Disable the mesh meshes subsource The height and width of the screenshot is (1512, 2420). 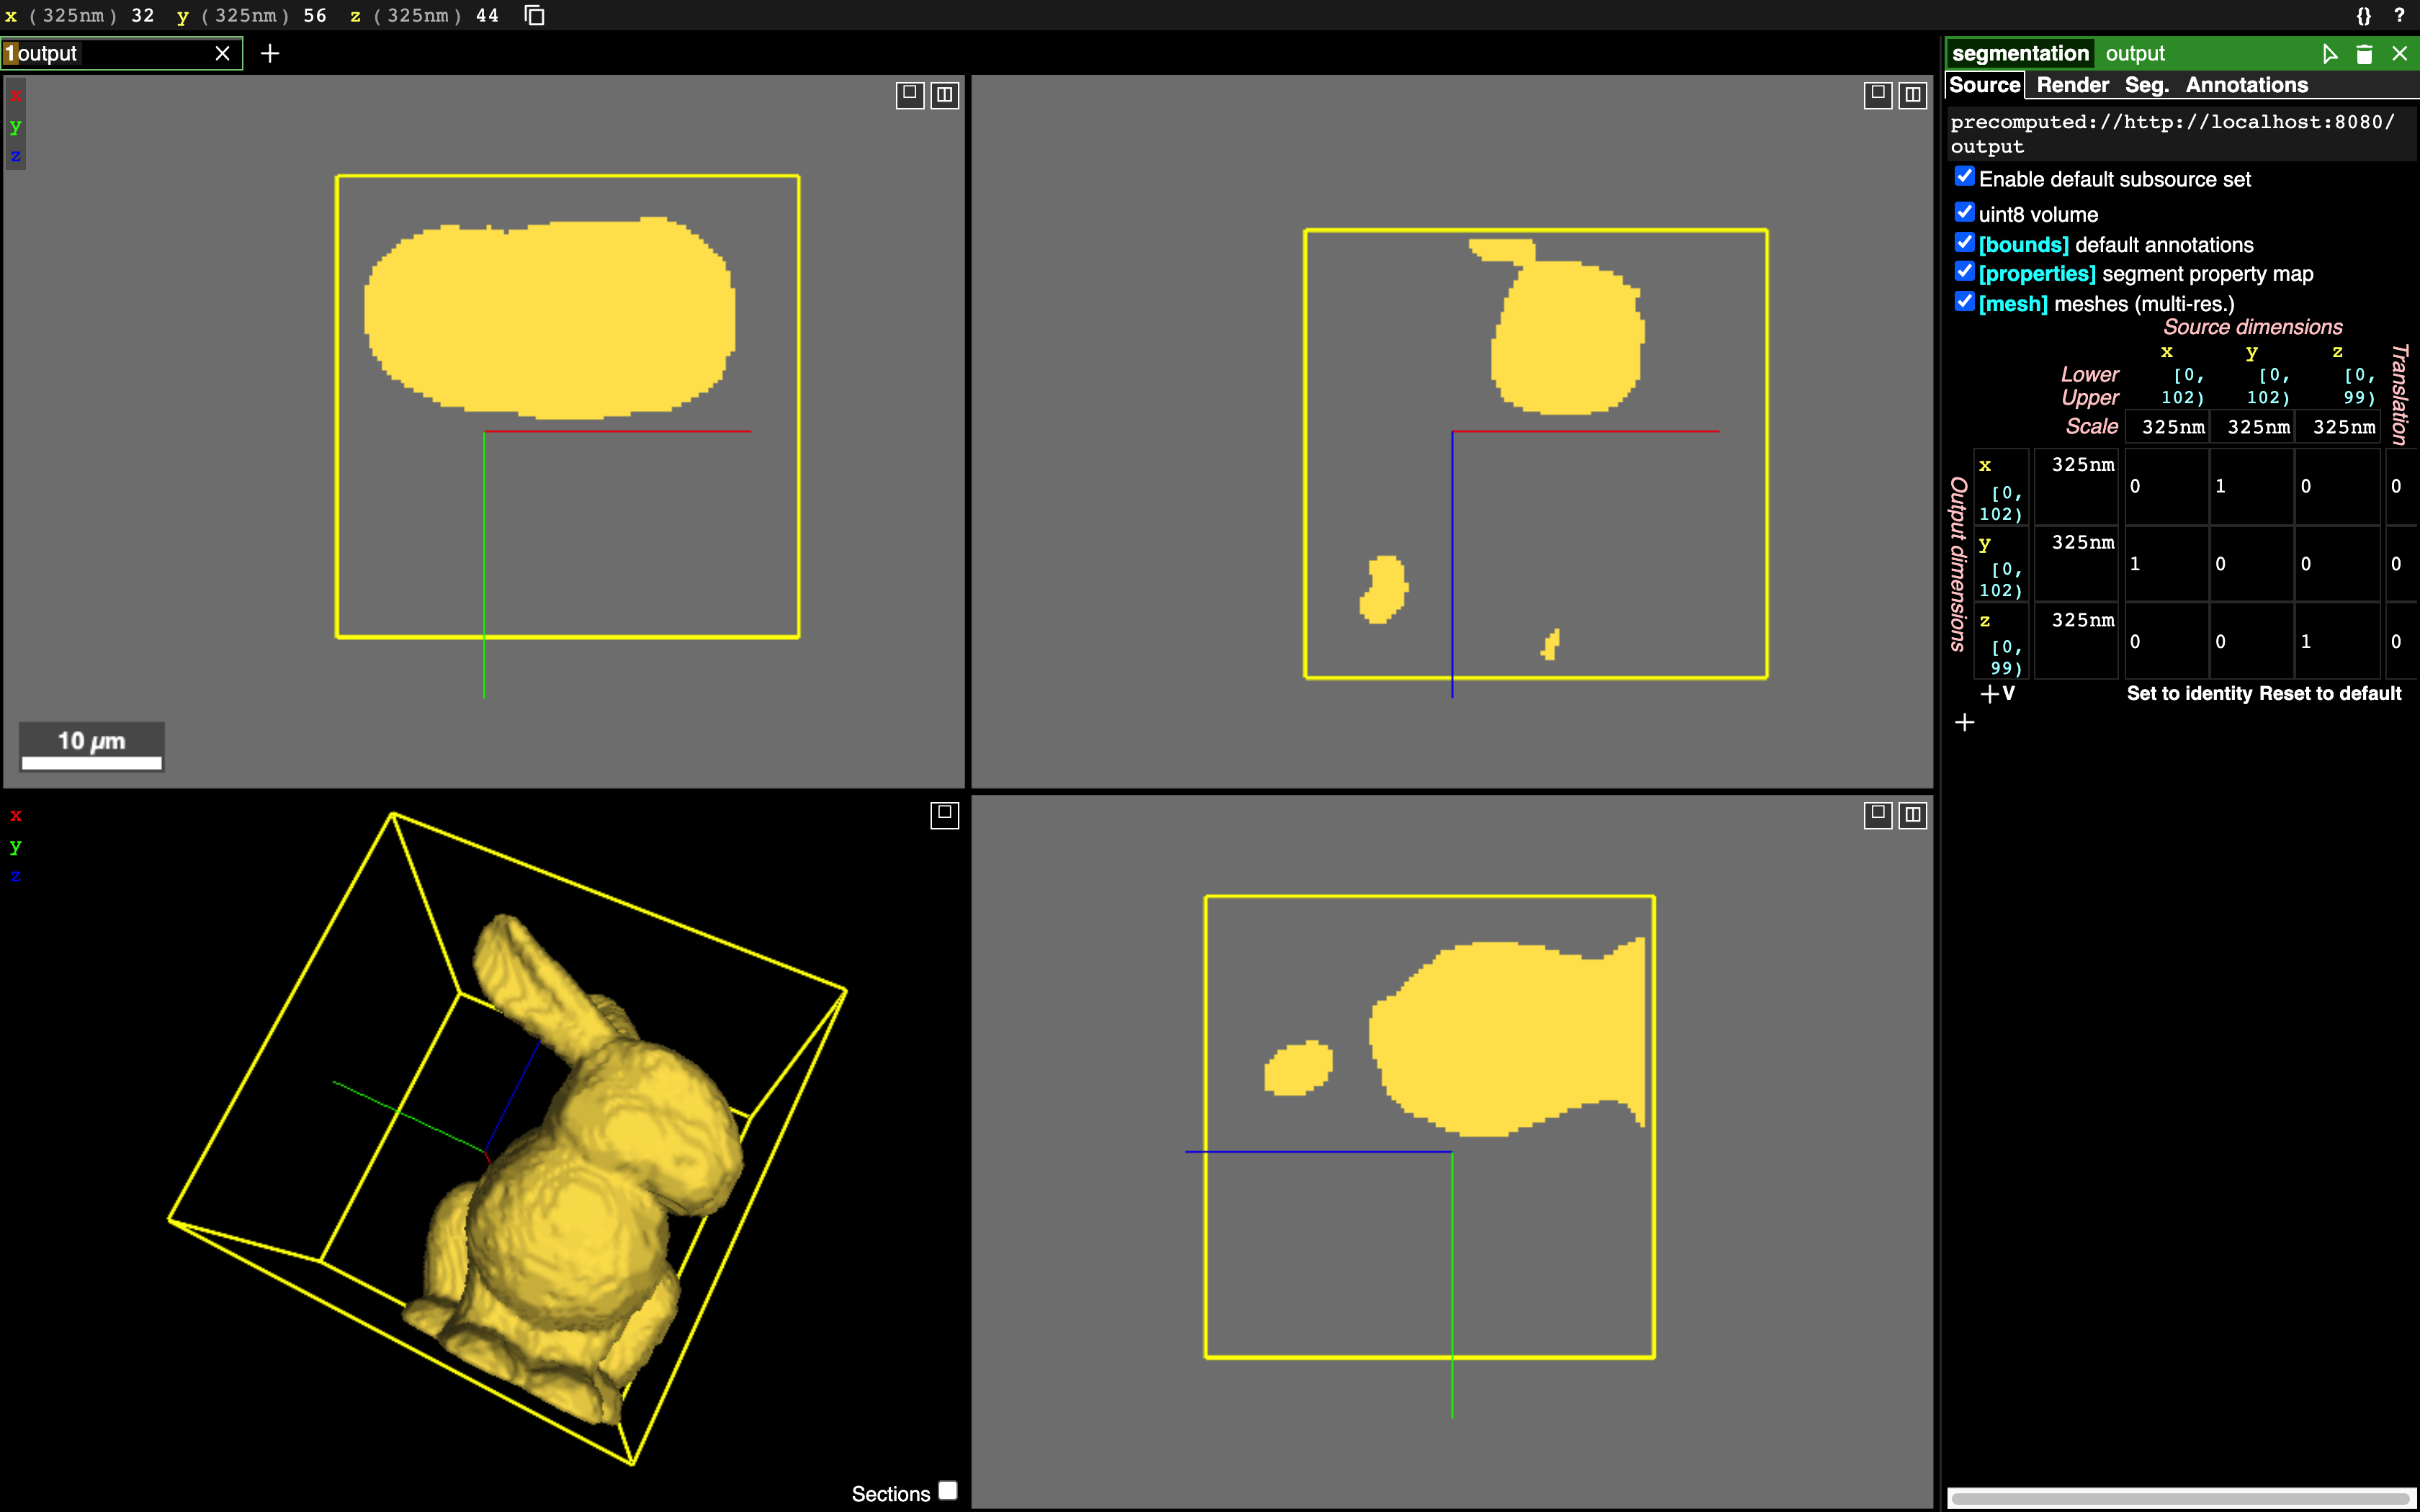1964,302
